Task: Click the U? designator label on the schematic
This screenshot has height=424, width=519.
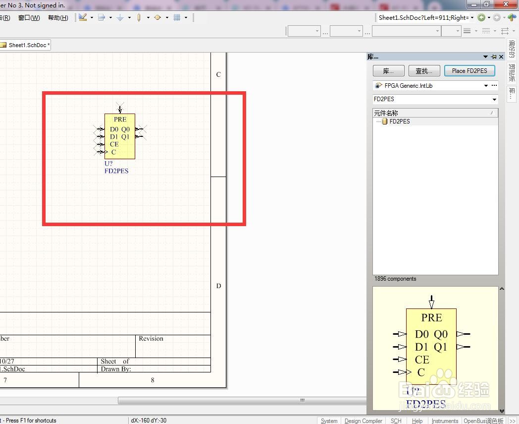Action: click(x=108, y=164)
